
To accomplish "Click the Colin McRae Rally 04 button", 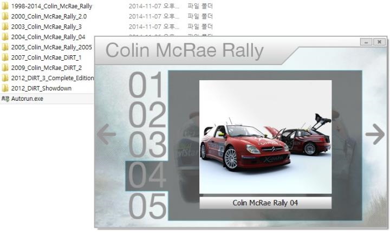I will [x=265, y=203].
